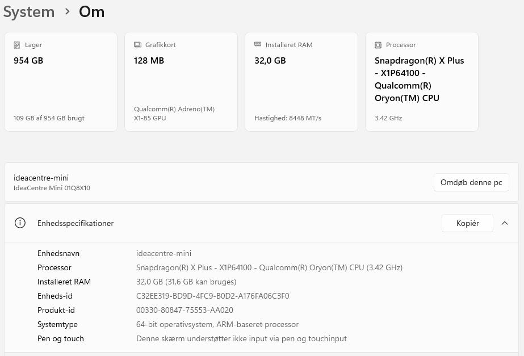Image resolution: width=524 pixels, height=356 pixels.
Task: Click the 3.42 GHz text in Processor card
Action: 389,118
